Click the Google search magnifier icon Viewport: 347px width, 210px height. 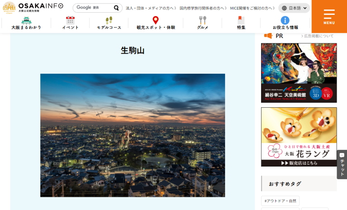[x=116, y=8]
